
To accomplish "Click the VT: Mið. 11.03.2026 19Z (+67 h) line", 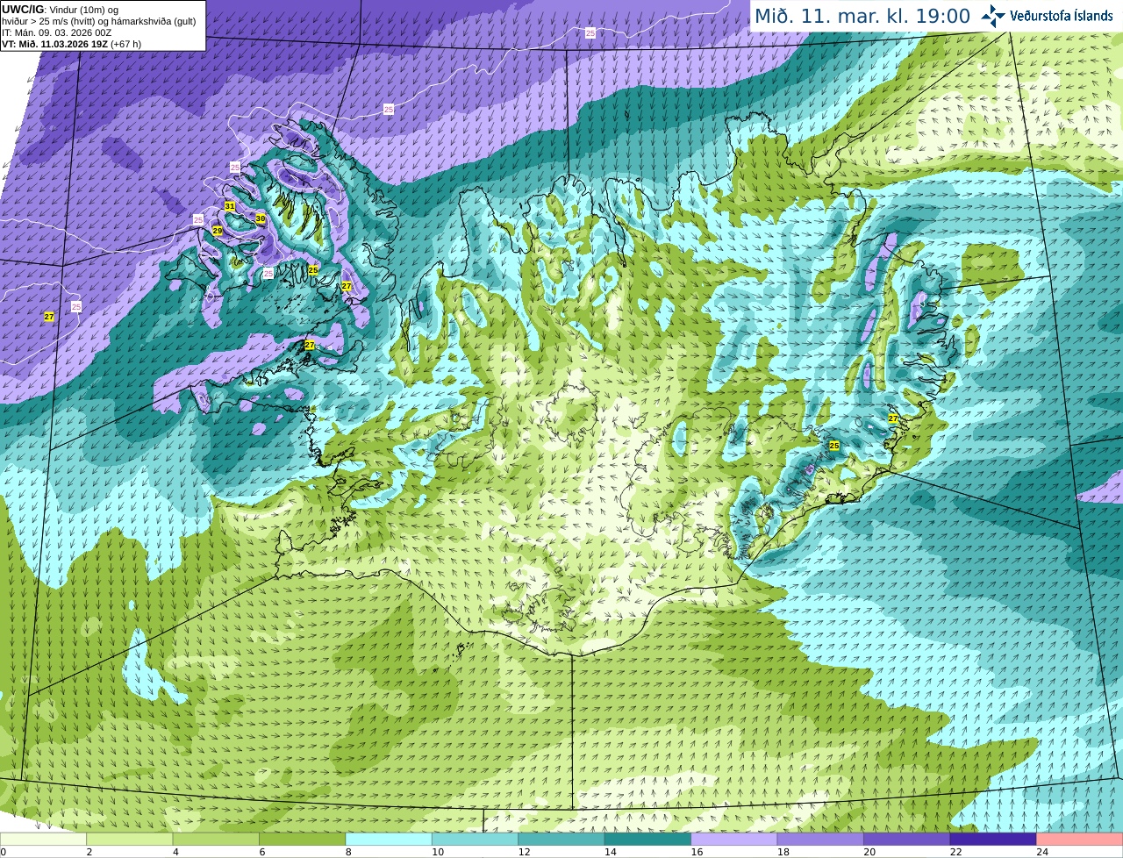I will click(71, 44).
